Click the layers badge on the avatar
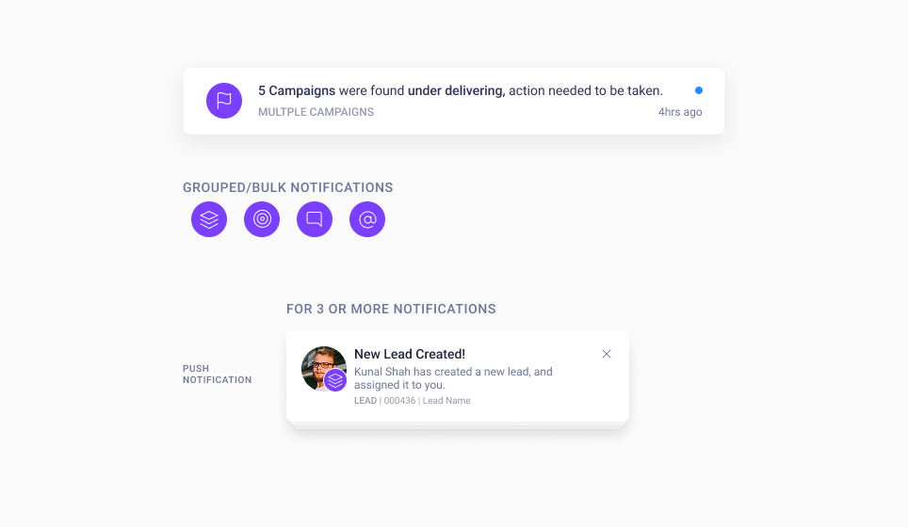 (335, 380)
